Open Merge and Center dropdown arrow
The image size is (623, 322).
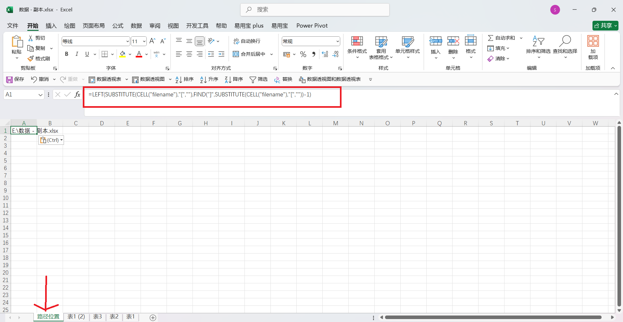click(x=272, y=54)
